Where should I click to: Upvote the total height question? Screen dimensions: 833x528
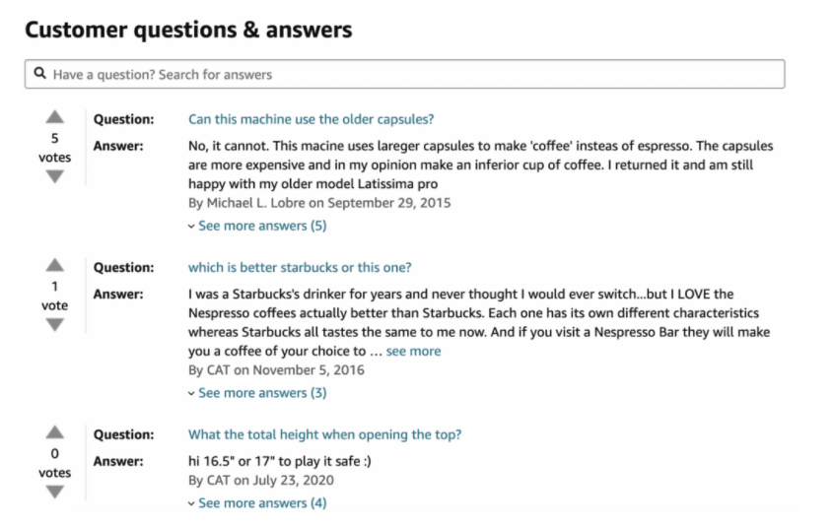(55, 432)
